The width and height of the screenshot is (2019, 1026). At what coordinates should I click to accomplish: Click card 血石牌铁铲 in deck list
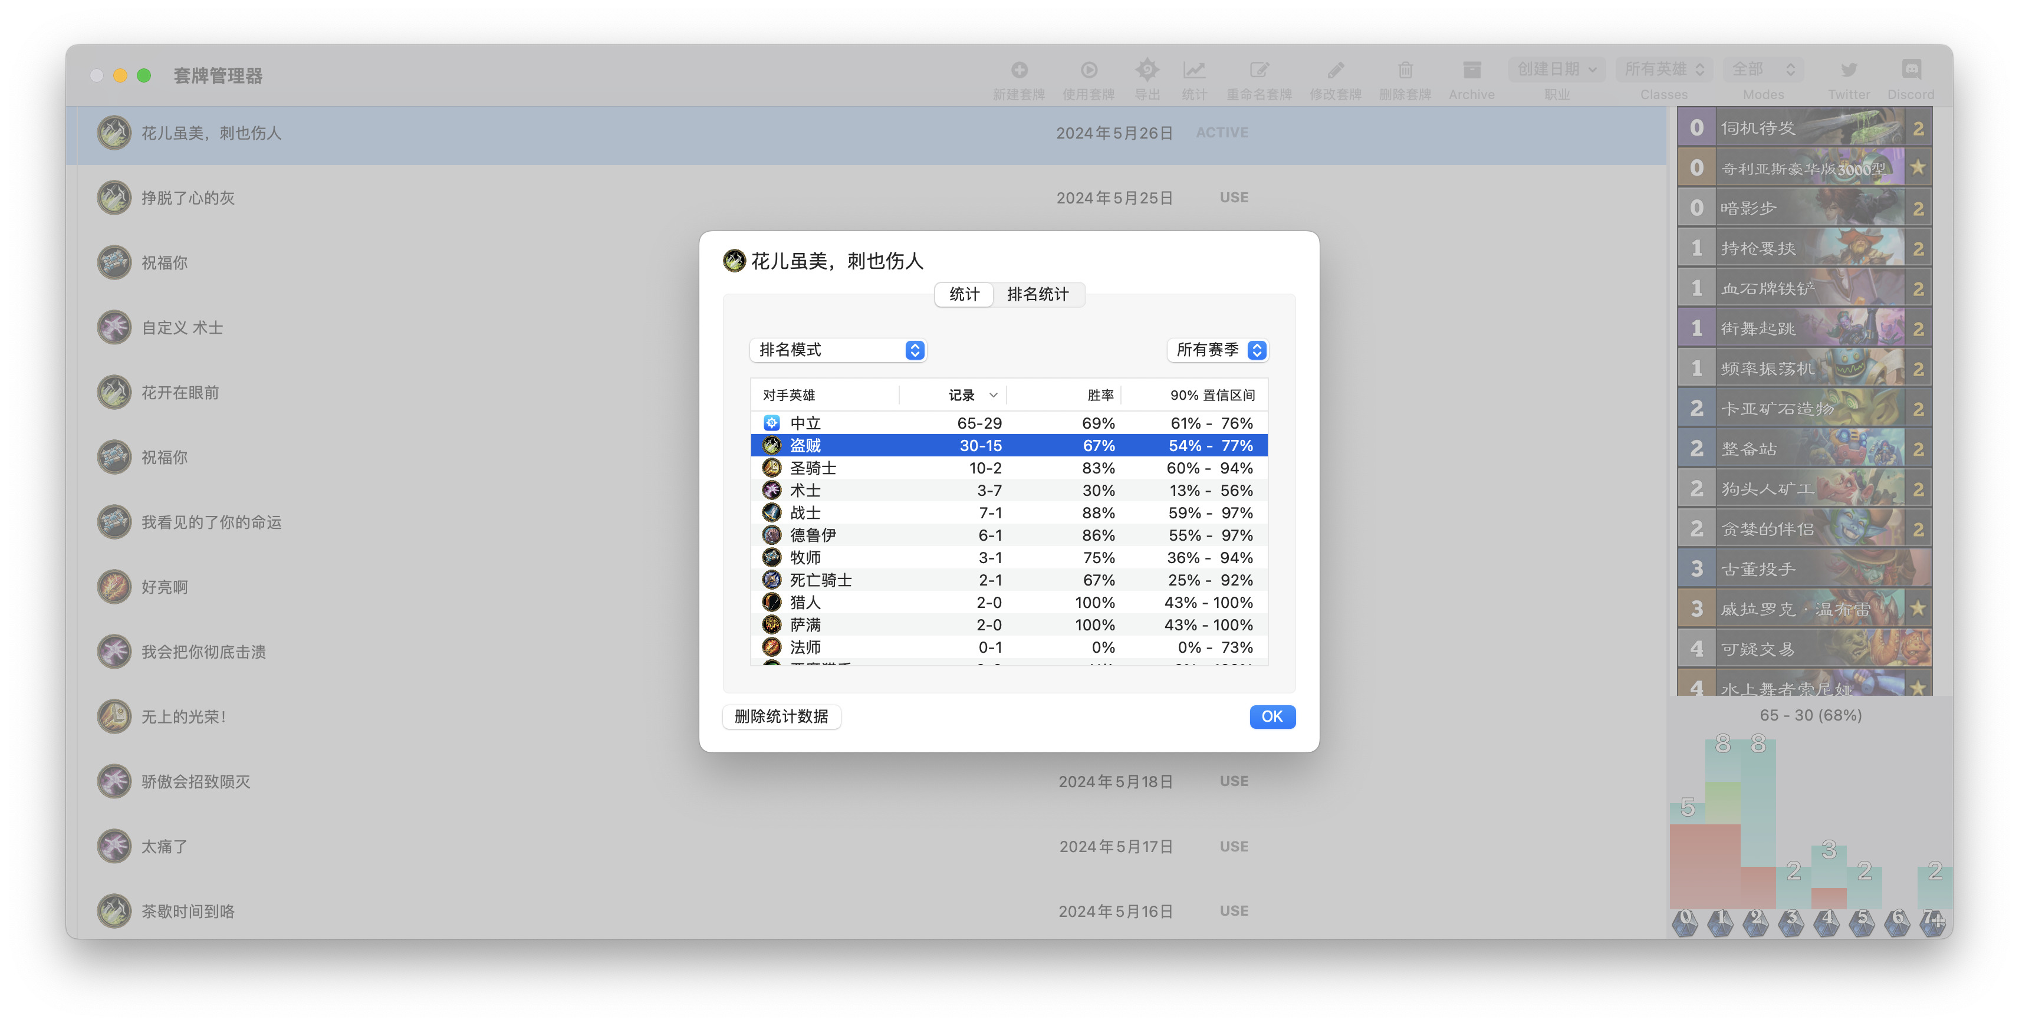click(x=1805, y=288)
